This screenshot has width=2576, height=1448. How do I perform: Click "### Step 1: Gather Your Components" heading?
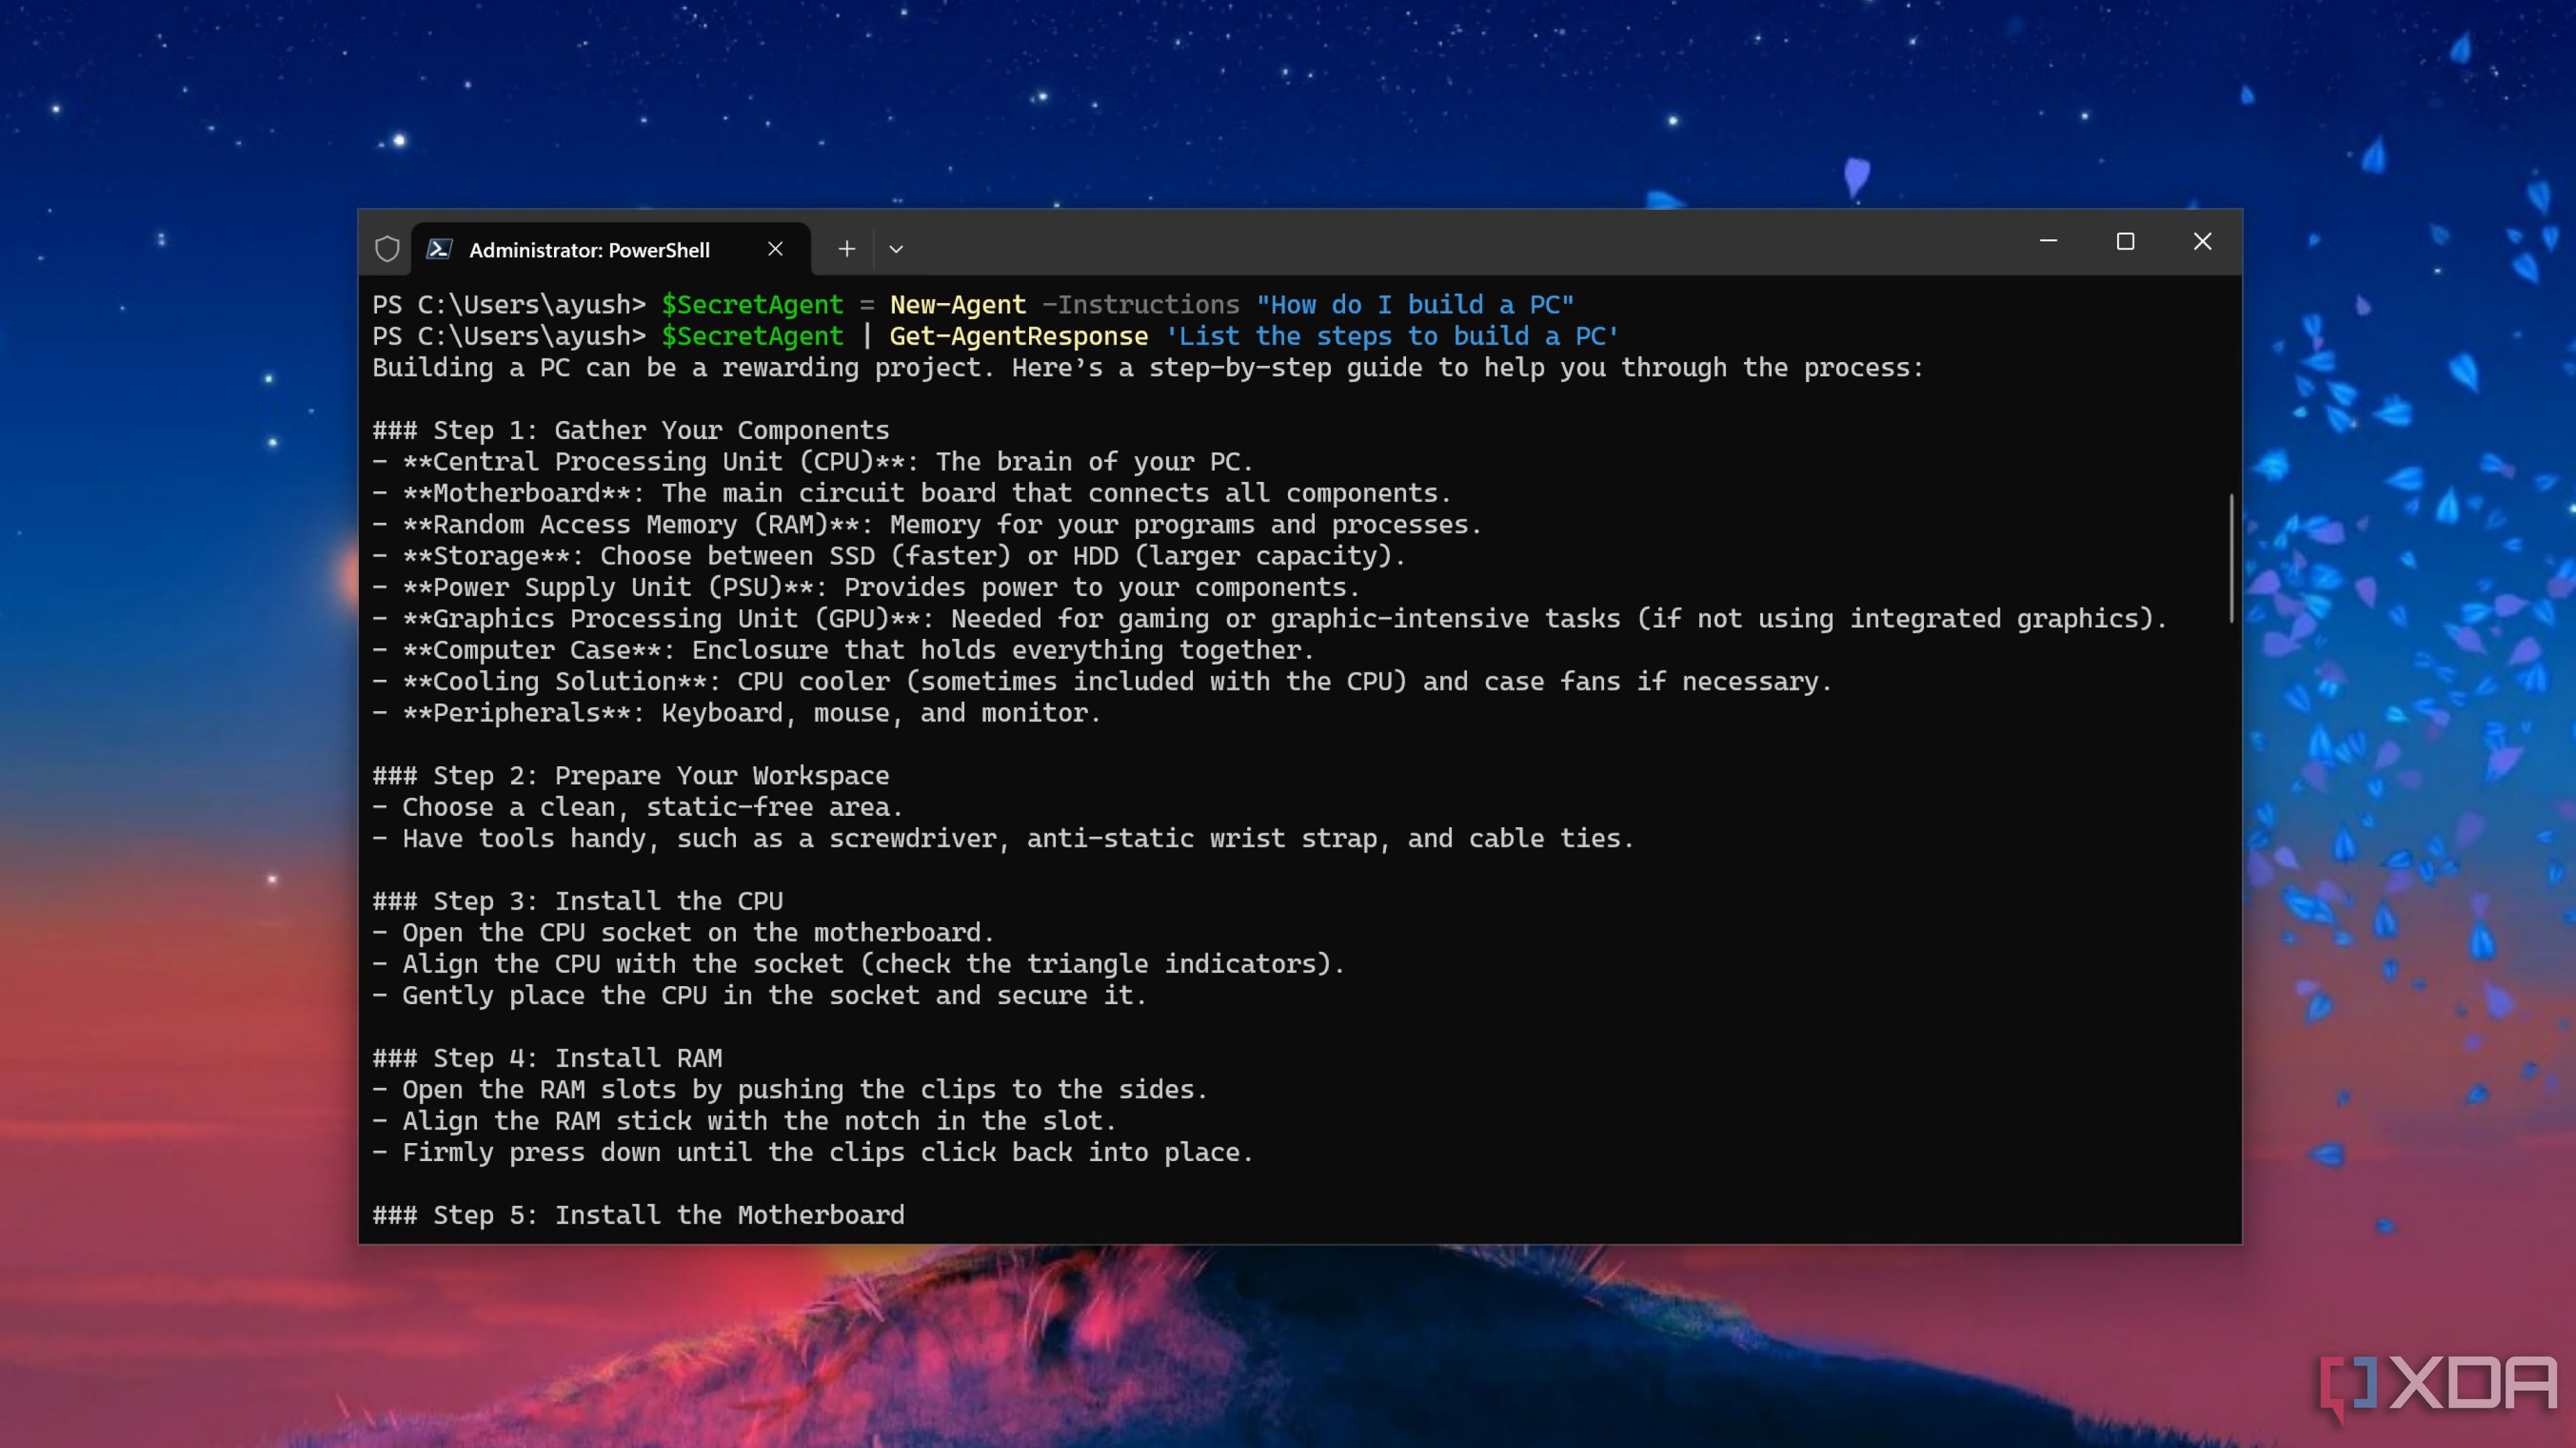[631, 430]
